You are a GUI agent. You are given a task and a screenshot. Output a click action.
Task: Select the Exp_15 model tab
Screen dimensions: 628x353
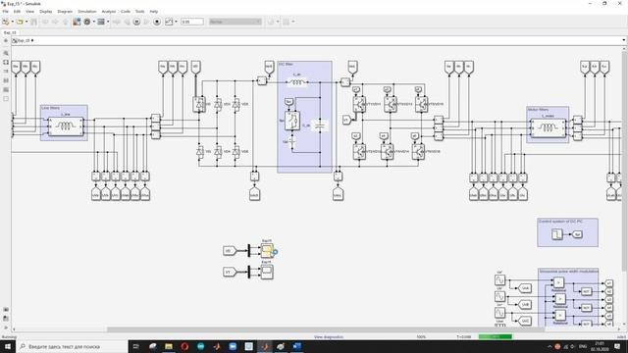[10, 32]
